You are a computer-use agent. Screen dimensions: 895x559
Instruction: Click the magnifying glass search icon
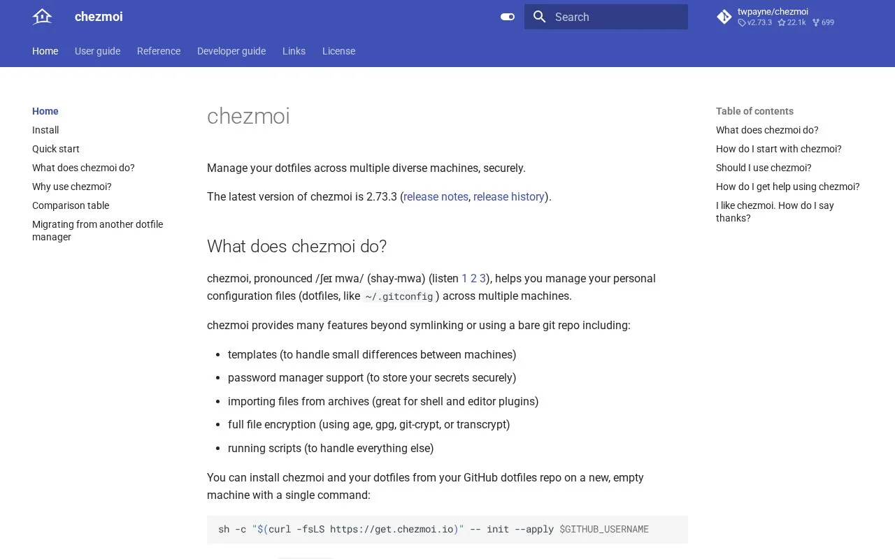click(x=539, y=17)
